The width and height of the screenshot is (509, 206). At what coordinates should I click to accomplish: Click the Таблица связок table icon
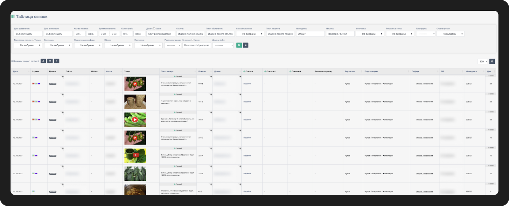coord(13,16)
